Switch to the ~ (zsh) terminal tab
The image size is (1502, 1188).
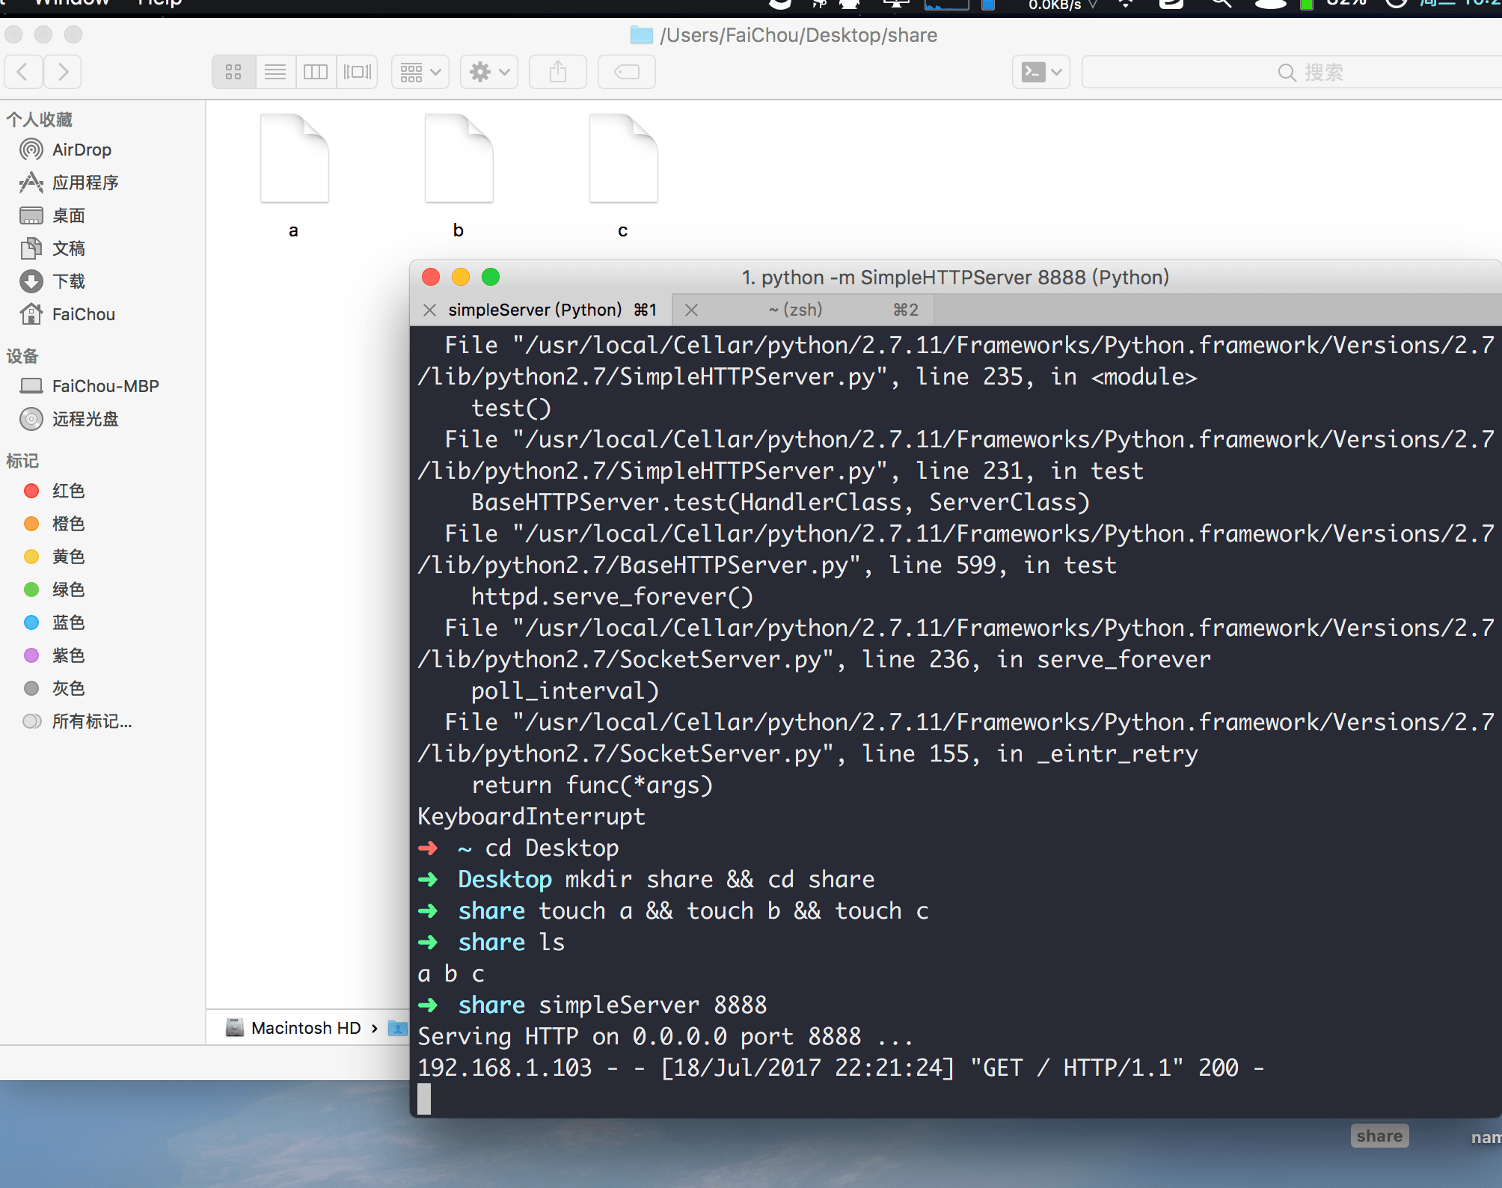coord(796,310)
